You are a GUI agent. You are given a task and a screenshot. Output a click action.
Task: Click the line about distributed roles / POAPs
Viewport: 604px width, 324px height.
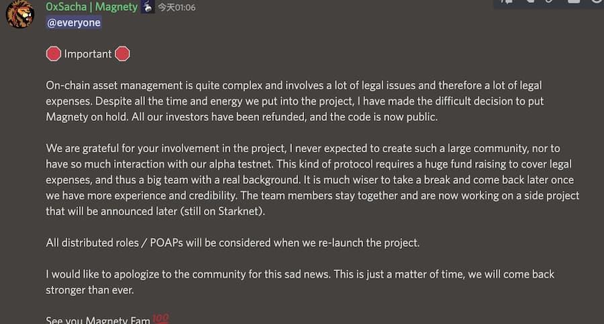click(x=233, y=242)
